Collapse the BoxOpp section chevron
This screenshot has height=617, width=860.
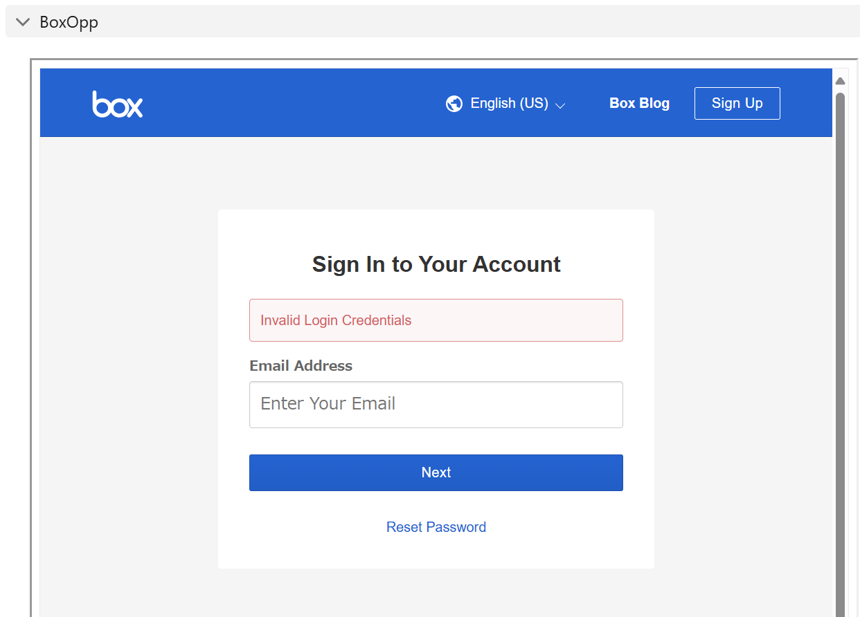coord(23,22)
